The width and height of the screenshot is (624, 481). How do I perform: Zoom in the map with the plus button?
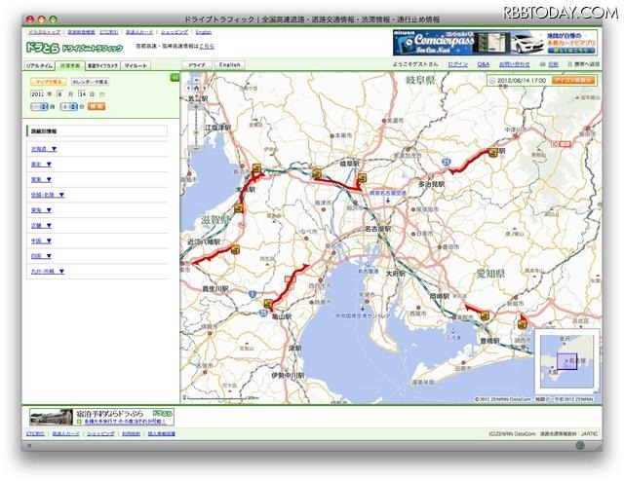pyautogui.click(x=196, y=107)
